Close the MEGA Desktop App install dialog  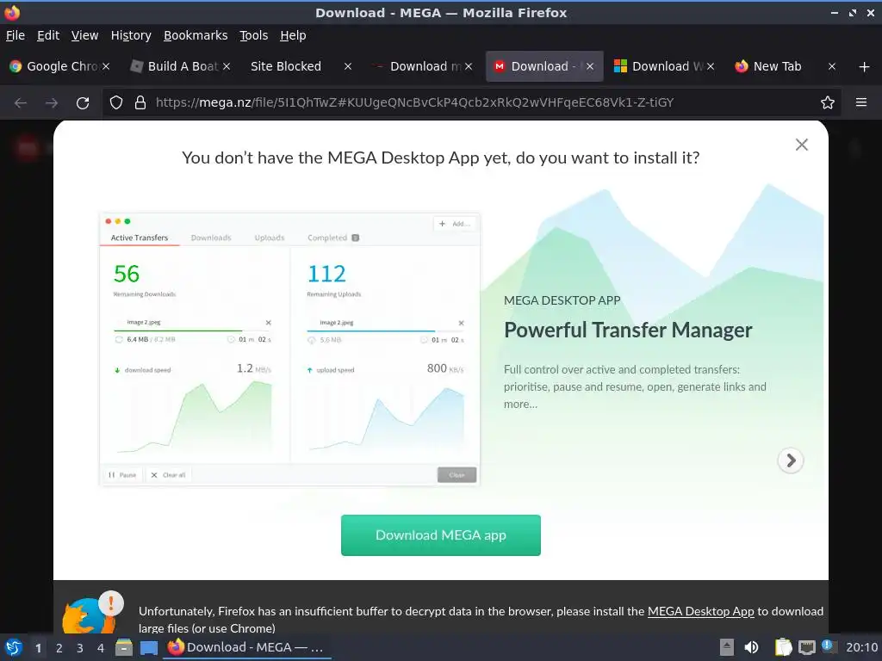click(x=802, y=145)
